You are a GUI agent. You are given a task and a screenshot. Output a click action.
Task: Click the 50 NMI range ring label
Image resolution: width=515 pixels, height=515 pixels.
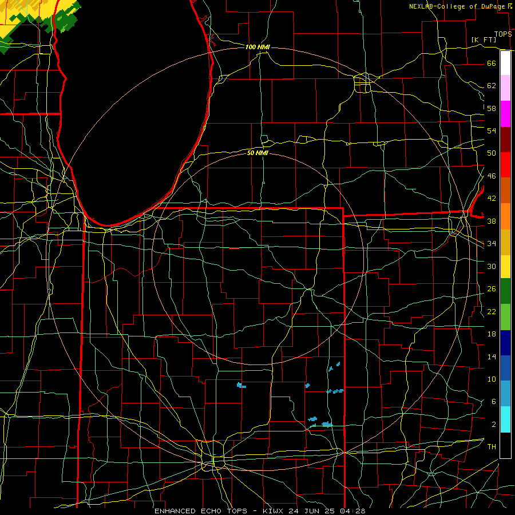pos(257,153)
